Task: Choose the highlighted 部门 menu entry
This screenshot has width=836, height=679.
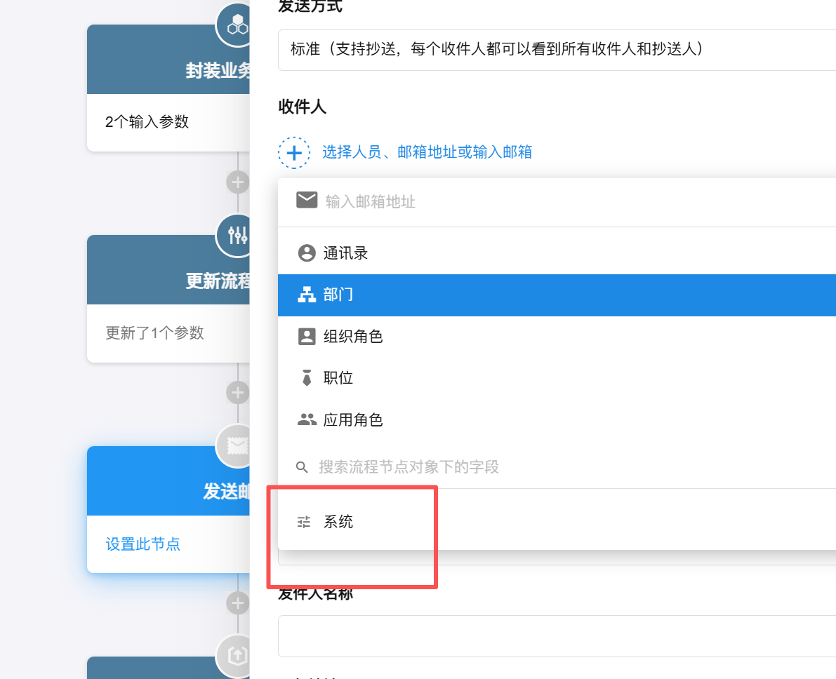Action: (x=557, y=295)
